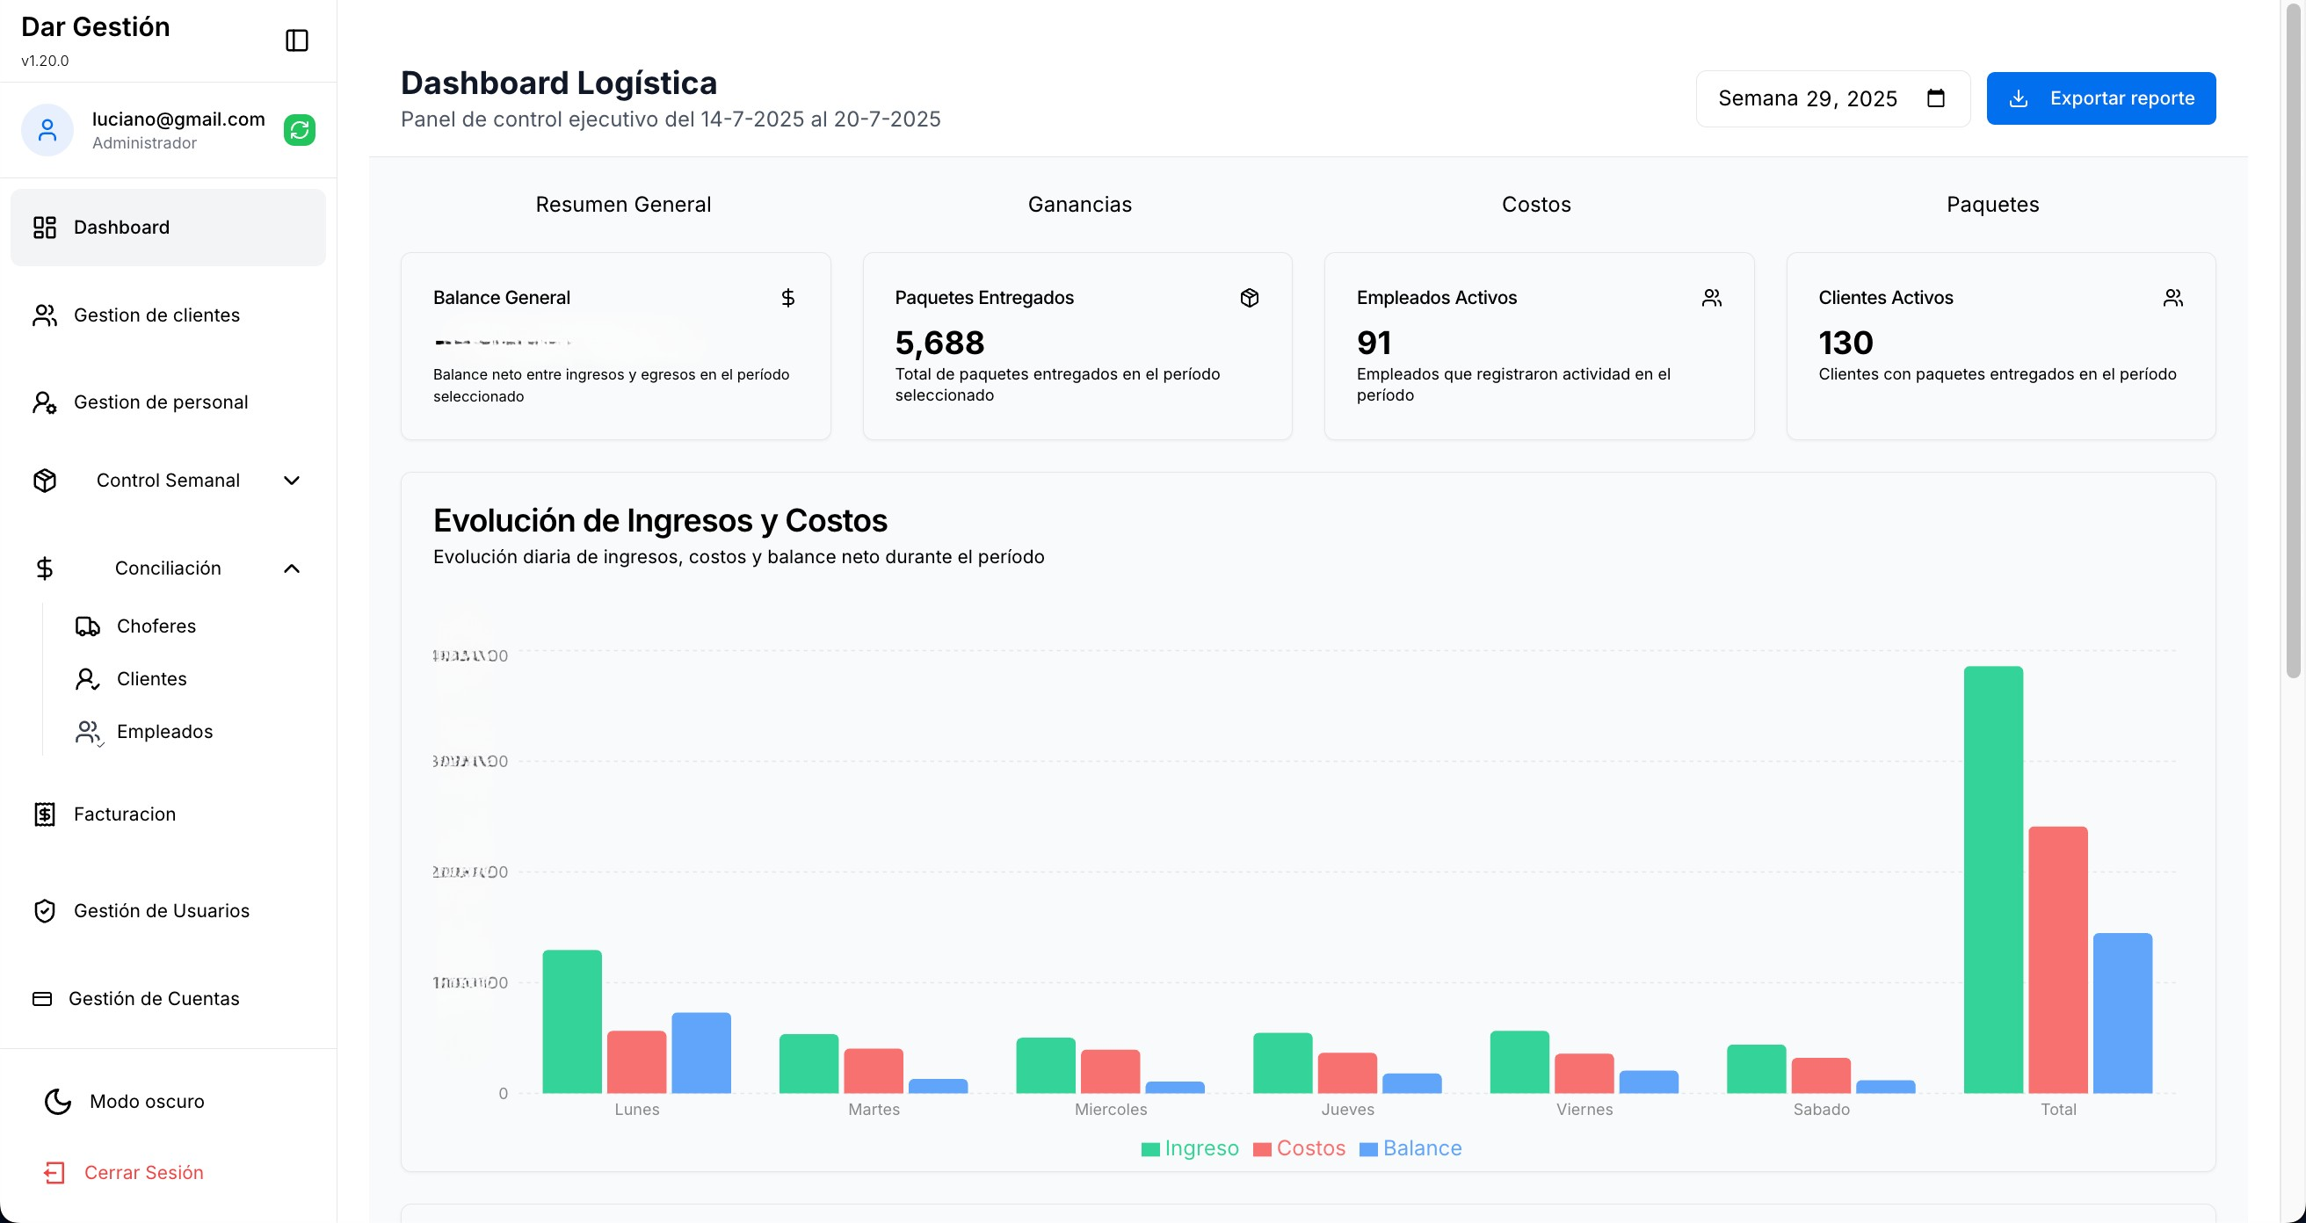Toggle Costos series in chart legend

[1309, 1147]
